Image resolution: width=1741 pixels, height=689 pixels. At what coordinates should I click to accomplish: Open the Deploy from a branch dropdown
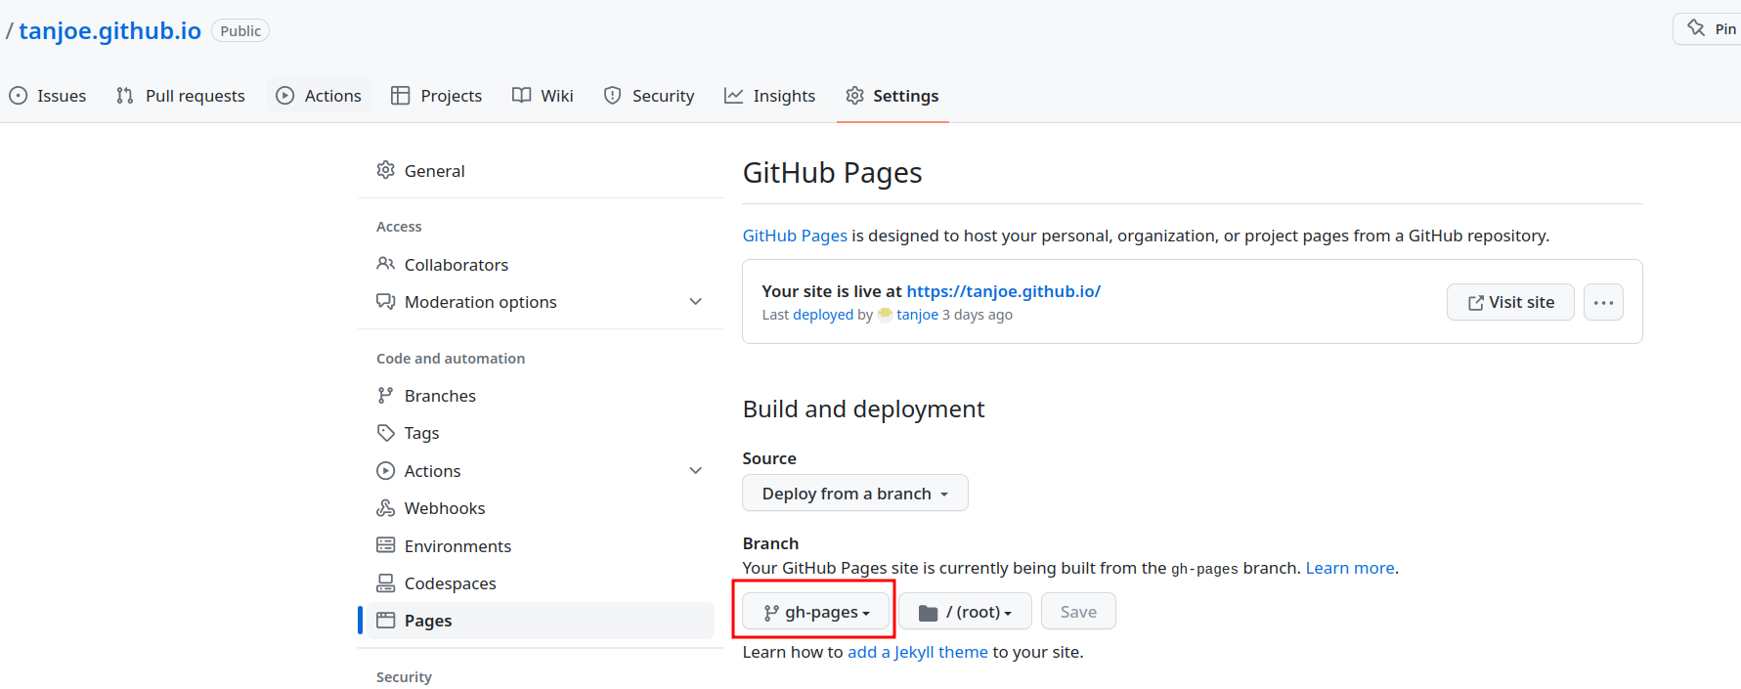click(854, 494)
